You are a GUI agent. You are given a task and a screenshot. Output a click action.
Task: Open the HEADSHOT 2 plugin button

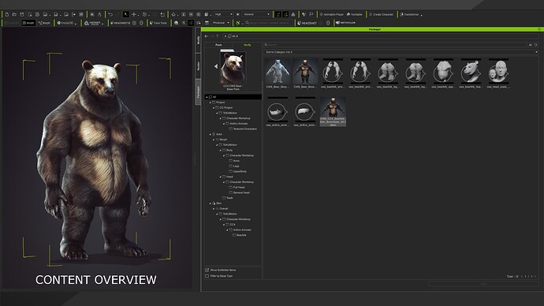[x=121, y=23]
